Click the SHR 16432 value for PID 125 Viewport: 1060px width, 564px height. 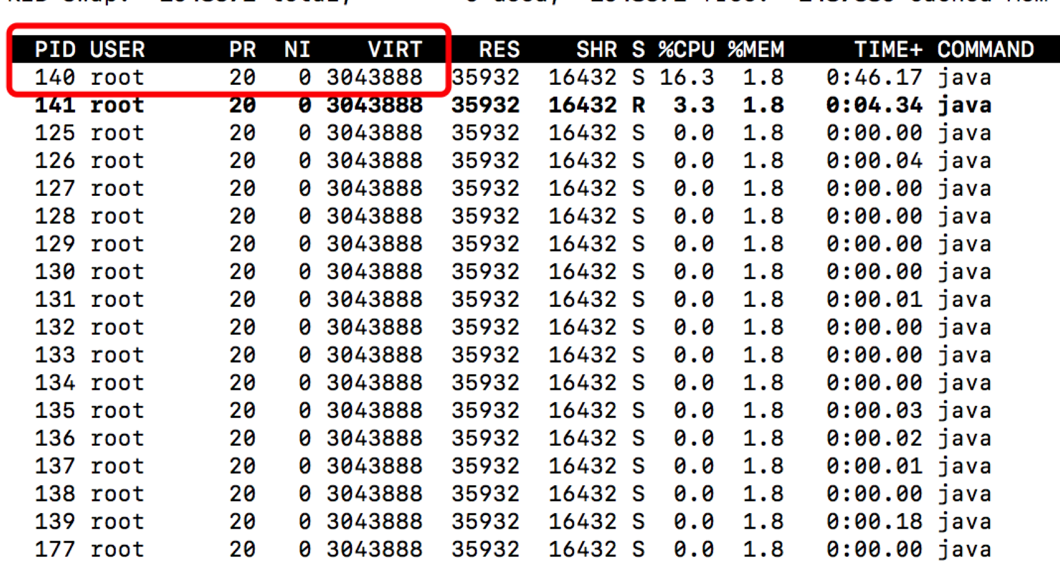(x=583, y=133)
